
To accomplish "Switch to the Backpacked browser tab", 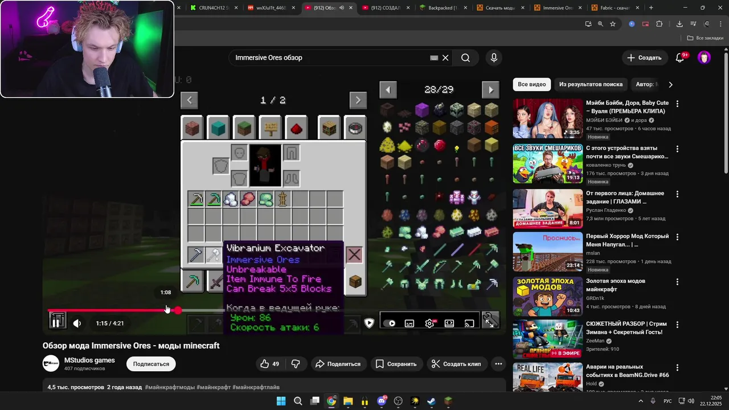I will point(443,8).
